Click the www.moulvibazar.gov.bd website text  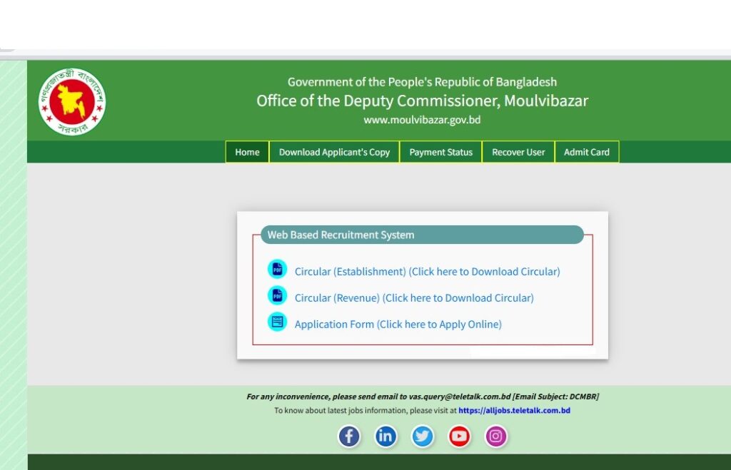(x=422, y=119)
